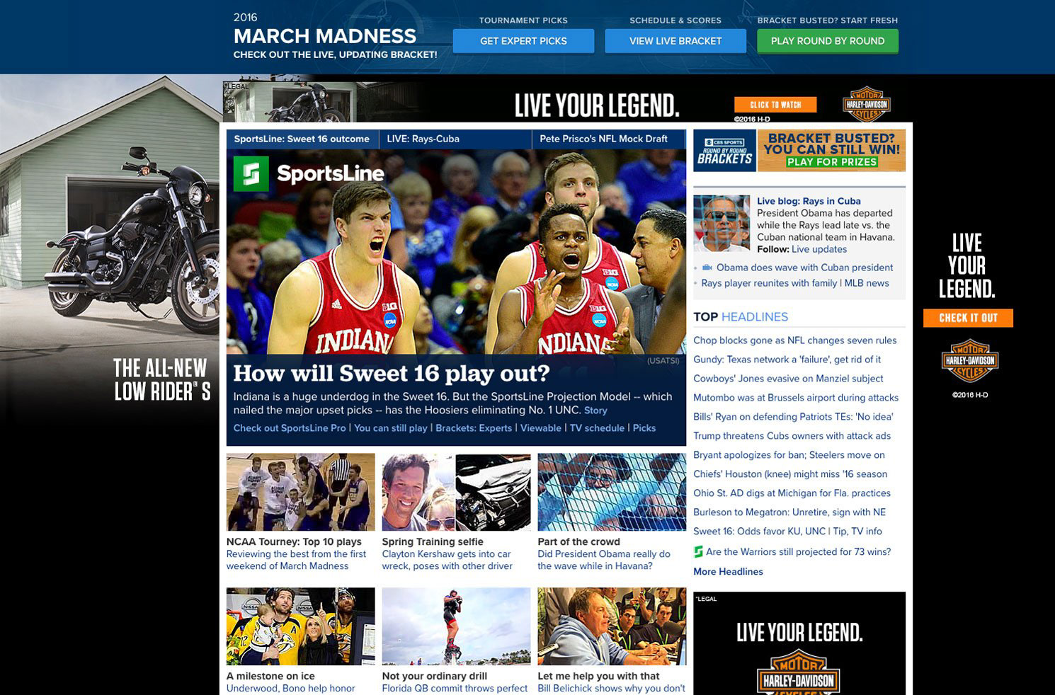Image resolution: width=1055 pixels, height=695 pixels.
Task: Open Ohio St. AD digs at Michigan headline
Action: click(792, 493)
